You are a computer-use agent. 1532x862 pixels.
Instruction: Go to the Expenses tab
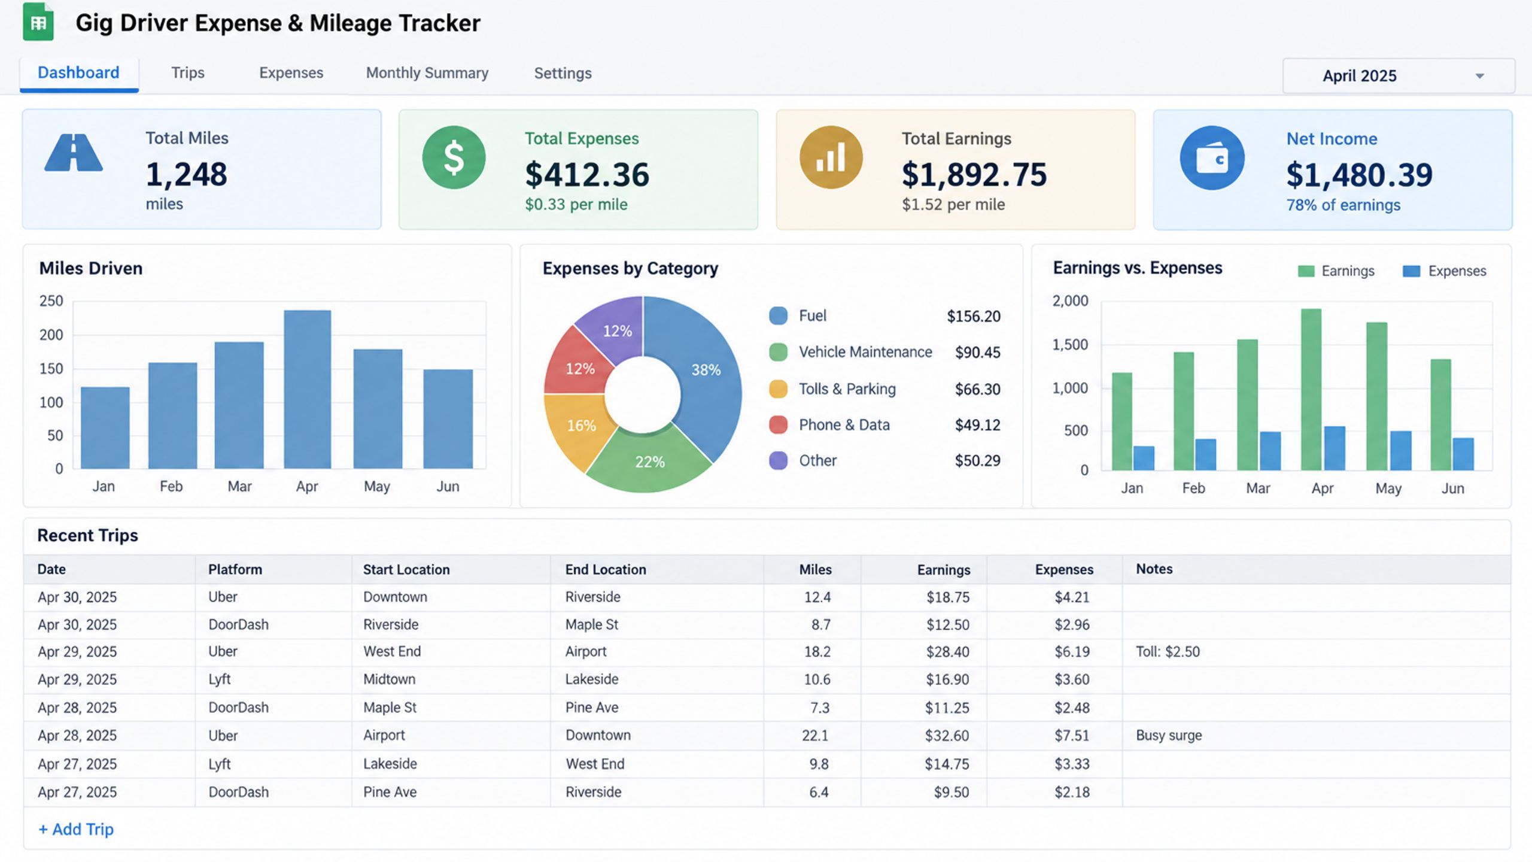point(291,73)
